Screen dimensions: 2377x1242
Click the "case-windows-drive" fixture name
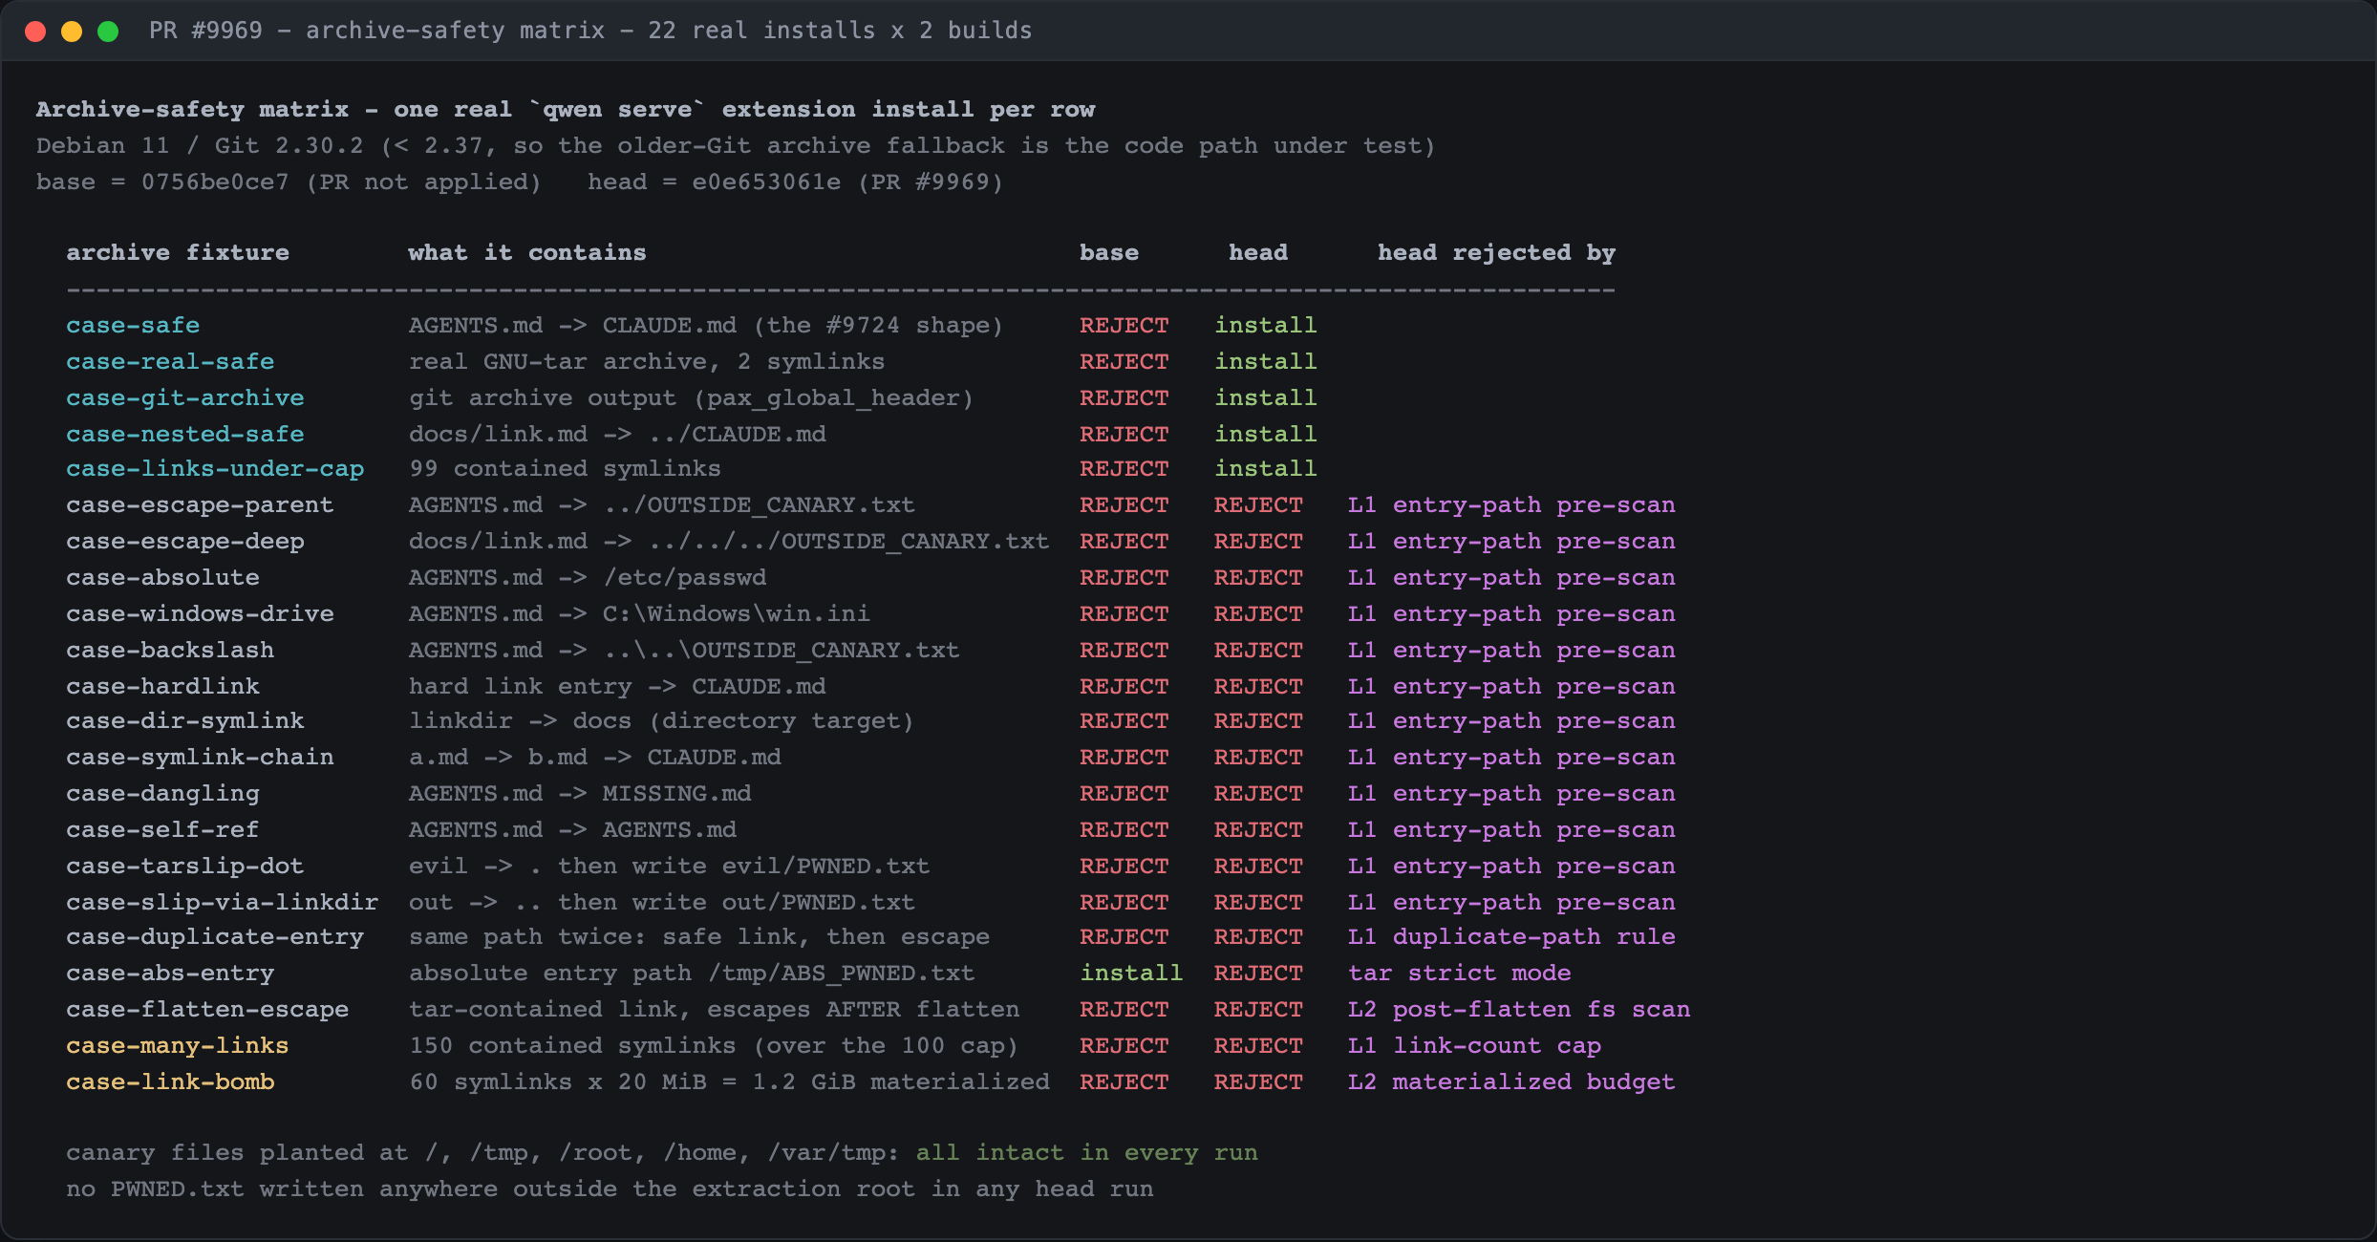(x=200, y=614)
